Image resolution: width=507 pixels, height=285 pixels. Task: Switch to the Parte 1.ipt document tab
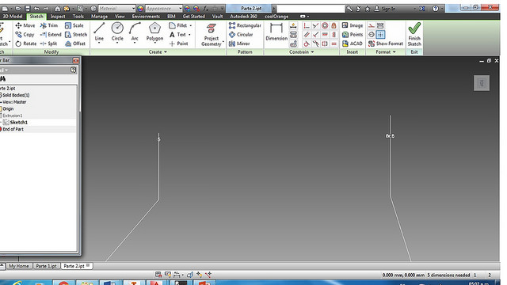[x=46, y=266]
